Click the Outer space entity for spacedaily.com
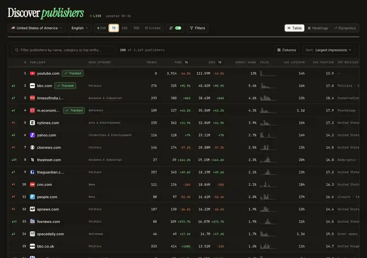 (x=347, y=234)
